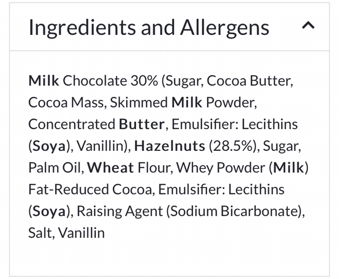The width and height of the screenshot is (339, 279).
Task: Select the bold 'Wheat' allergen word
Action: point(111,167)
